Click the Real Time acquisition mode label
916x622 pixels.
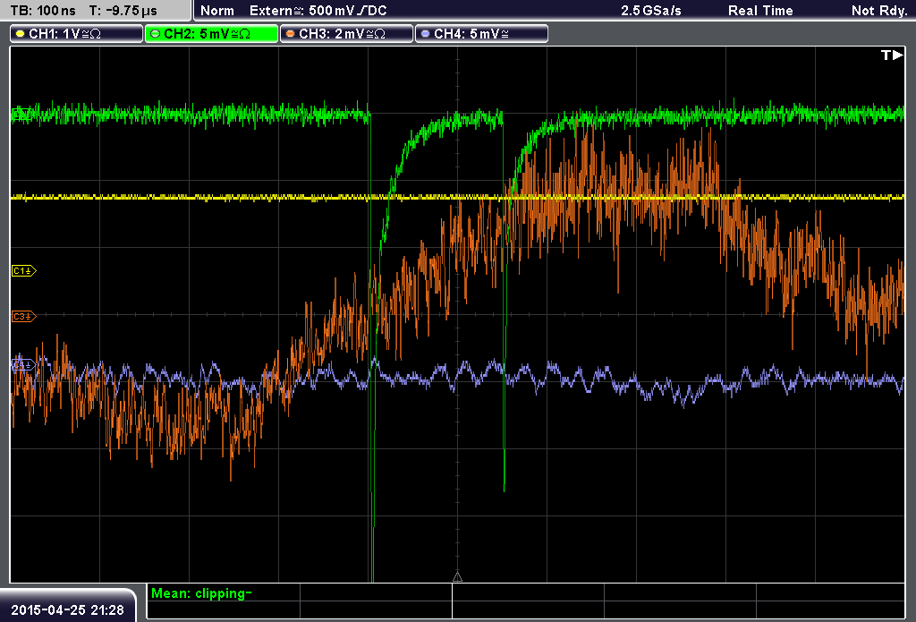click(x=760, y=11)
